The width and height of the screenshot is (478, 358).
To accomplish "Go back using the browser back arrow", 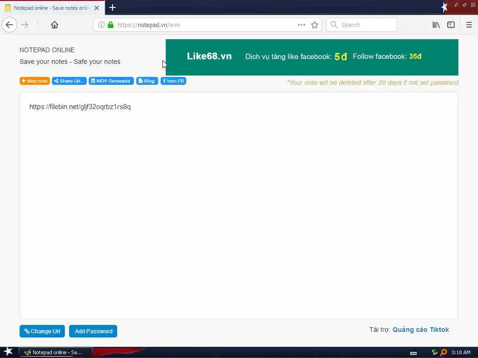I will coord(9,25).
